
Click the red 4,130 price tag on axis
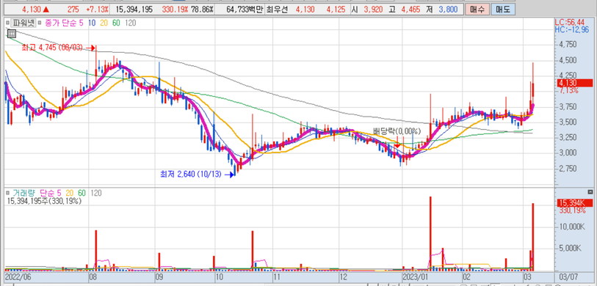click(574, 83)
